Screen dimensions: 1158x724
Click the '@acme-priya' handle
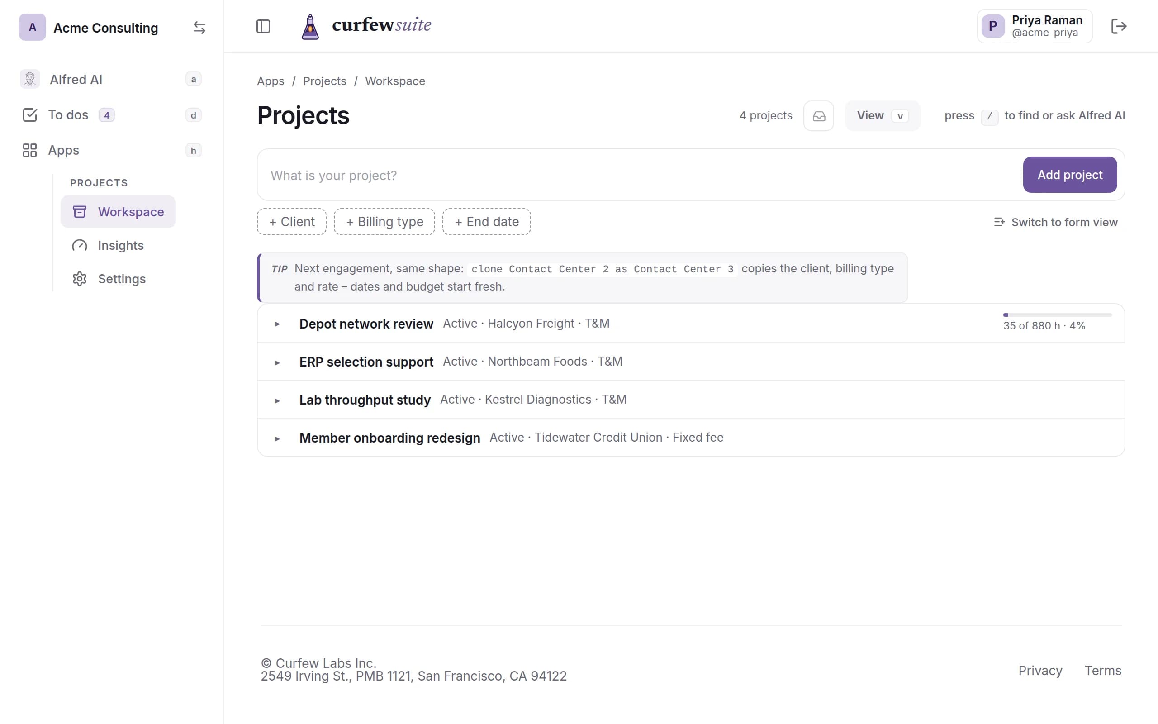tap(1045, 33)
